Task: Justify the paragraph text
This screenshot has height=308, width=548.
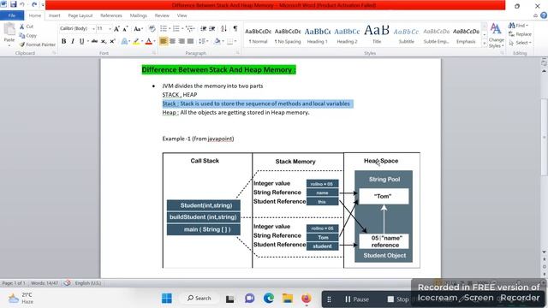Action: coord(190,41)
